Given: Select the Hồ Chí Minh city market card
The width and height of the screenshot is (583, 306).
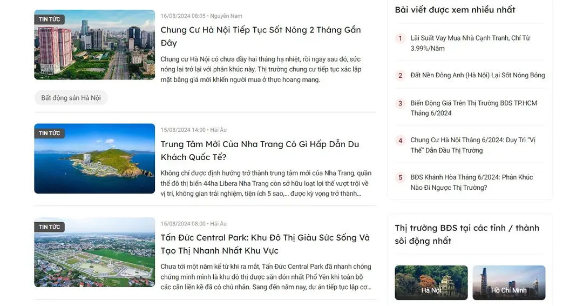Looking at the screenshot, I should (x=509, y=283).
